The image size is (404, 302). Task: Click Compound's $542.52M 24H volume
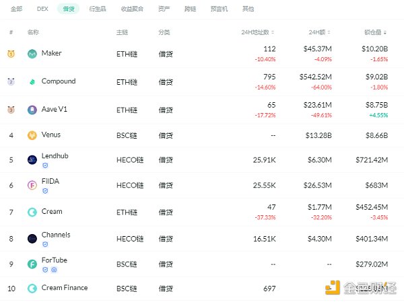[x=316, y=77]
